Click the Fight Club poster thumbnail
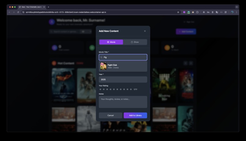 coord(103,66)
